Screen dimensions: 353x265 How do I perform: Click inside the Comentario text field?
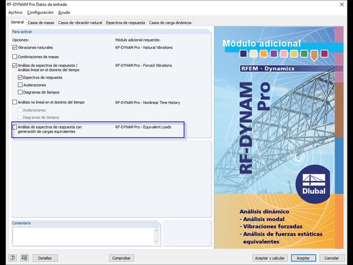[x=83, y=236]
